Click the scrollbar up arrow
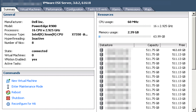The image size is (196, 112). [194, 14]
